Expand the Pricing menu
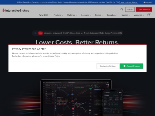 99,15
